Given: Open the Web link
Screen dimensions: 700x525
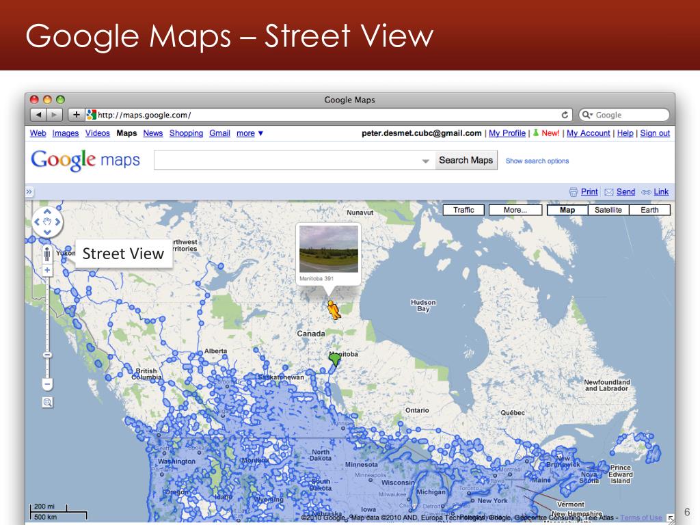Looking at the screenshot, I should point(38,133).
